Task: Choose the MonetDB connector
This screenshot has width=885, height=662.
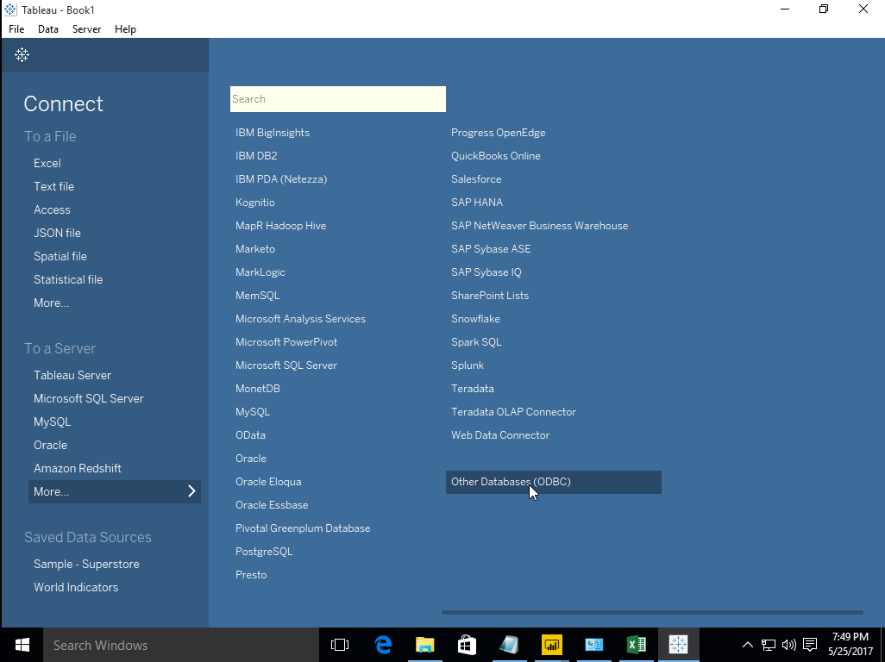Action: pyautogui.click(x=258, y=389)
